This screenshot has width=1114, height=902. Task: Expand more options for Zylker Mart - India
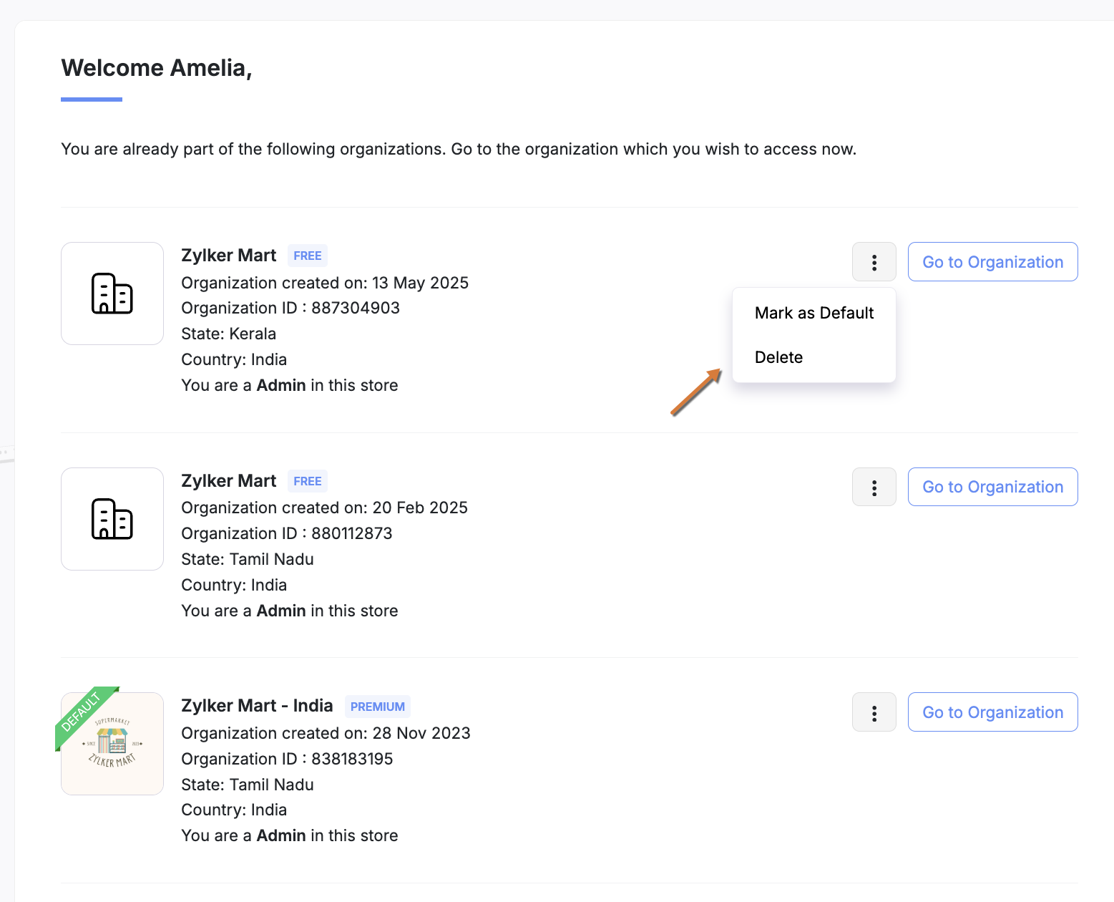tap(874, 712)
